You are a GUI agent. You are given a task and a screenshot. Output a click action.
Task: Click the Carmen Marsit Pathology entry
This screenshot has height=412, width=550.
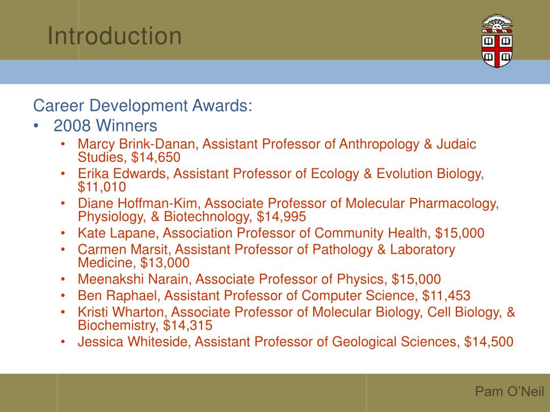(266, 256)
